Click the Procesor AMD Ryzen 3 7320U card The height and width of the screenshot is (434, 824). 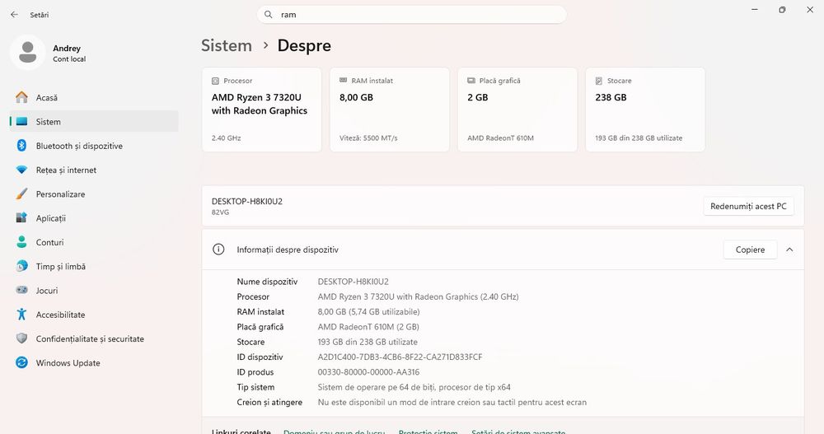[x=262, y=110]
